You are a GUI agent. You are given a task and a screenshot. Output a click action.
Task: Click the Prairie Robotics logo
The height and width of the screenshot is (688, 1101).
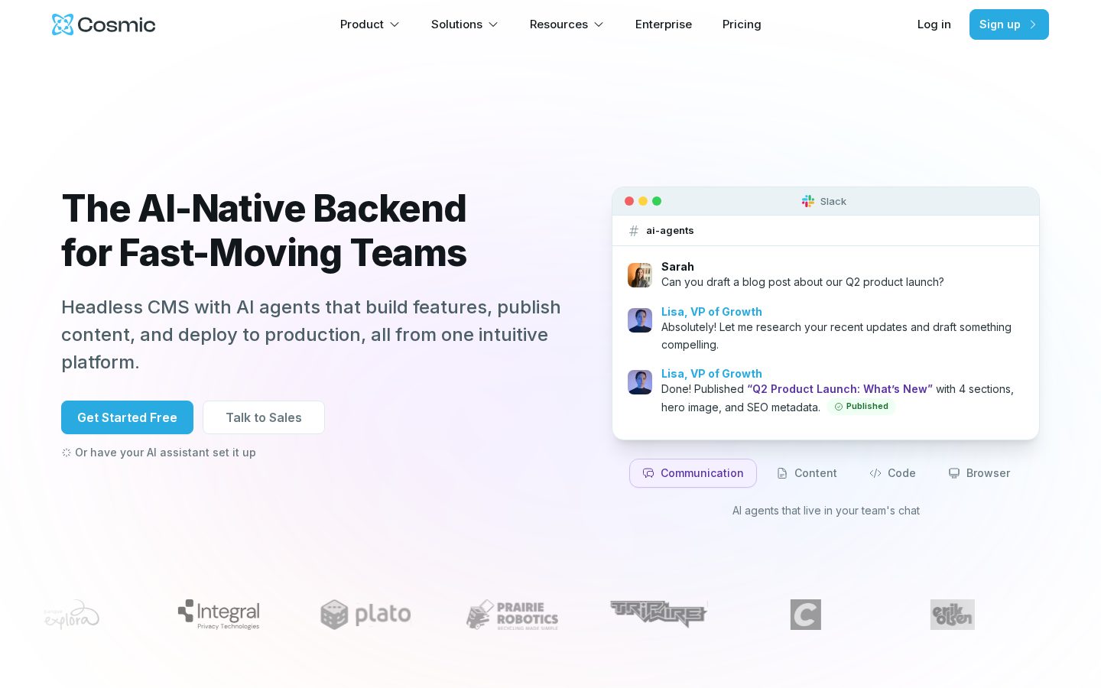512,615
